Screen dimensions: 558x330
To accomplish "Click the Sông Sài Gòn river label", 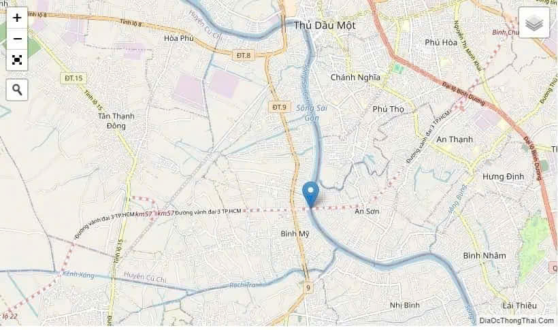I will click(312, 112).
